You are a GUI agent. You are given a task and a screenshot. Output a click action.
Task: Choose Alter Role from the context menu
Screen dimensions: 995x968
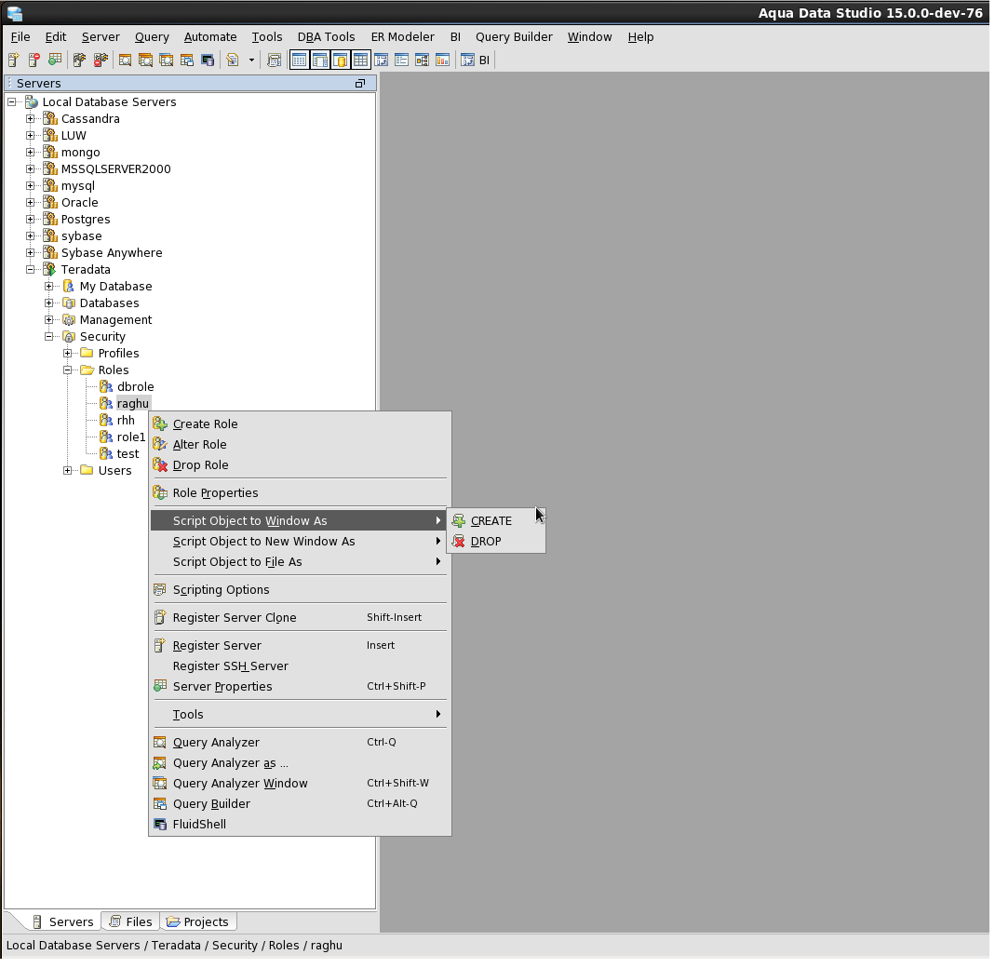pyautogui.click(x=300, y=444)
